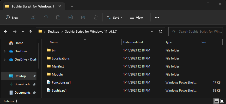Close the Sophia_Script tab
The image size is (226, 104).
[59, 6]
